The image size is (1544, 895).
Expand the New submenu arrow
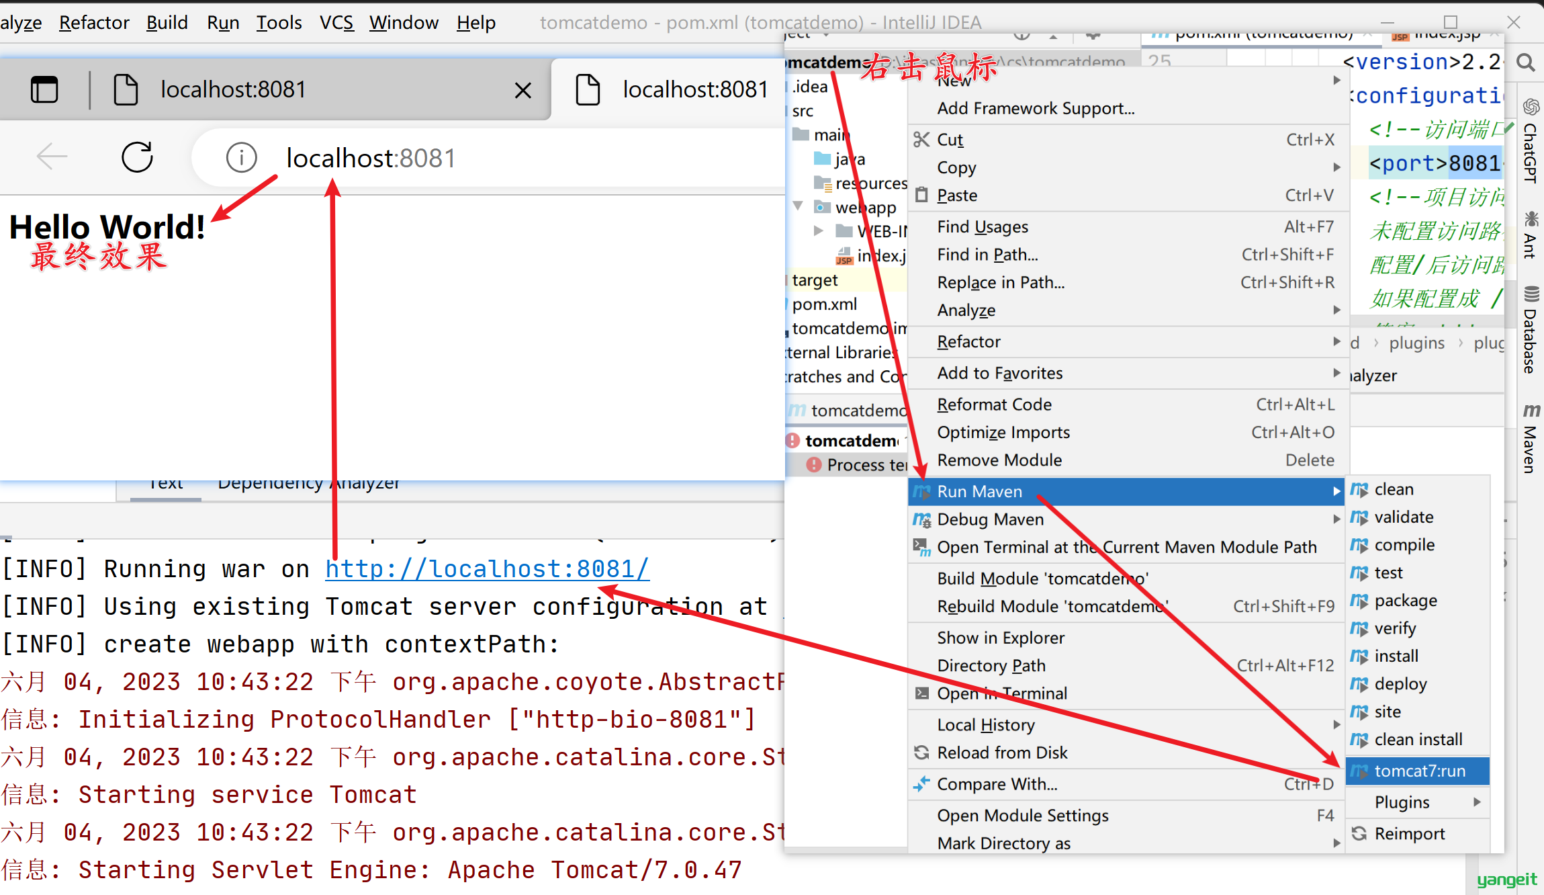click(x=1336, y=80)
